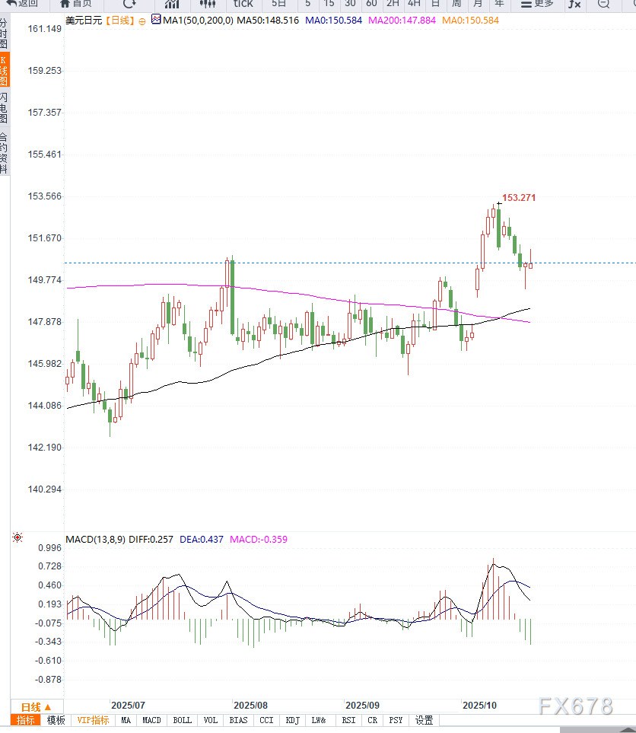Click the bar chart icon in toolbar

point(171,4)
